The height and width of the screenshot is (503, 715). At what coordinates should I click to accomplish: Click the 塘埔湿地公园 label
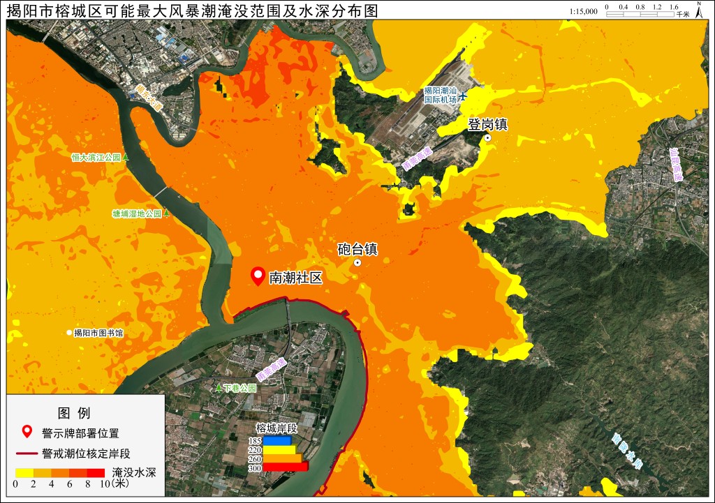(138, 213)
